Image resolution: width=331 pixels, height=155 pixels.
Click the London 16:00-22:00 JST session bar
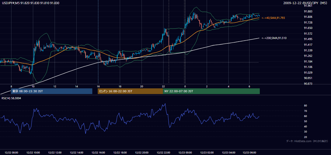click(x=130, y=91)
